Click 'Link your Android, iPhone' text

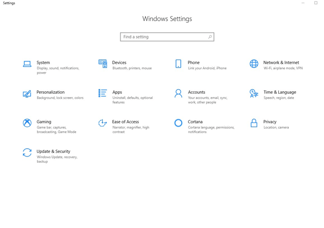[207, 68]
